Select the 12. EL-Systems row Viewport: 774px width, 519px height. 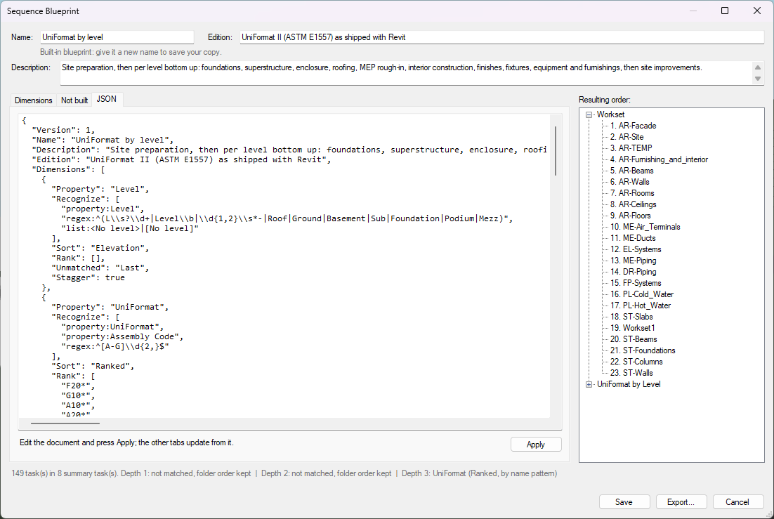(636, 249)
